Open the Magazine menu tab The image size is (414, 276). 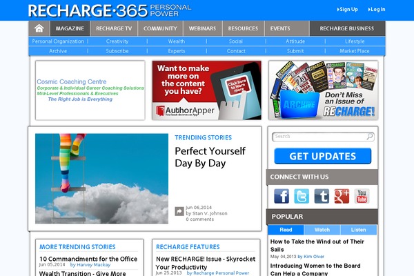click(70, 28)
